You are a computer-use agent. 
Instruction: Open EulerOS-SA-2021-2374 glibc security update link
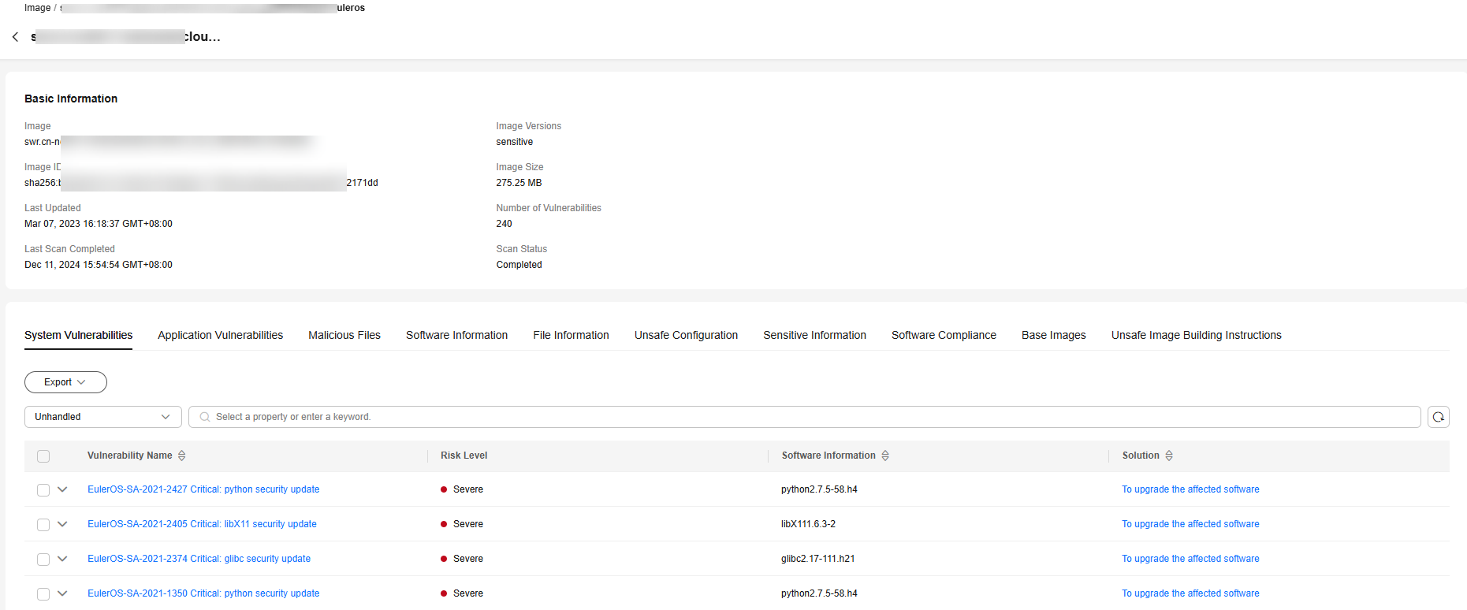199,559
